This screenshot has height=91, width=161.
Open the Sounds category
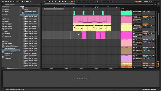pos(7,20)
